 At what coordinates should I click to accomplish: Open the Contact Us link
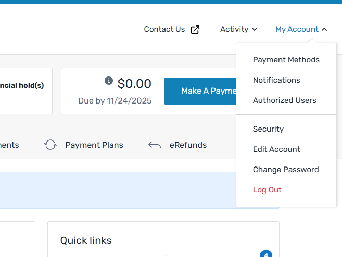(x=164, y=29)
